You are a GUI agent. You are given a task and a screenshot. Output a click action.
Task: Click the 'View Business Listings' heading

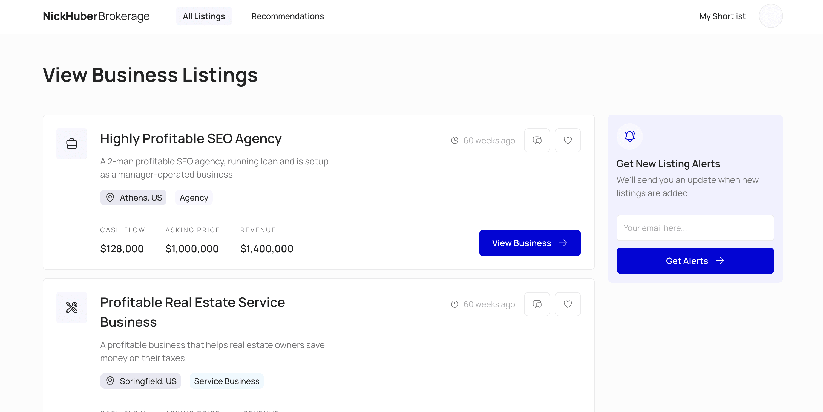pos(150,75)
